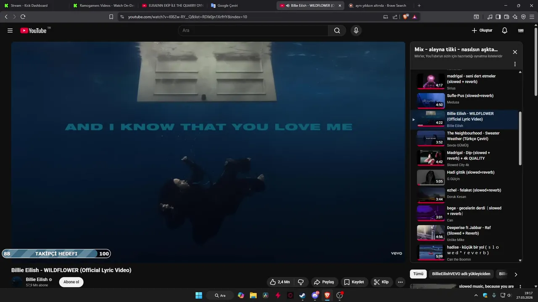Screen dimensions: 538x302
Task: Click the Brave Rewards triangle icon
Action: click(414, 17)
